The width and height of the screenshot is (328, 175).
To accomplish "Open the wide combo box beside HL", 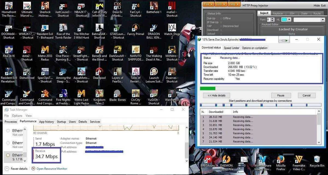I will [309, 20].
